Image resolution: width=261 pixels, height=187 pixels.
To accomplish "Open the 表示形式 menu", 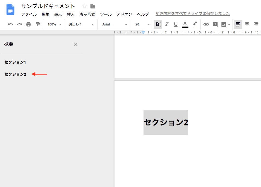I will pyautogui.click(x=87, y=15).
